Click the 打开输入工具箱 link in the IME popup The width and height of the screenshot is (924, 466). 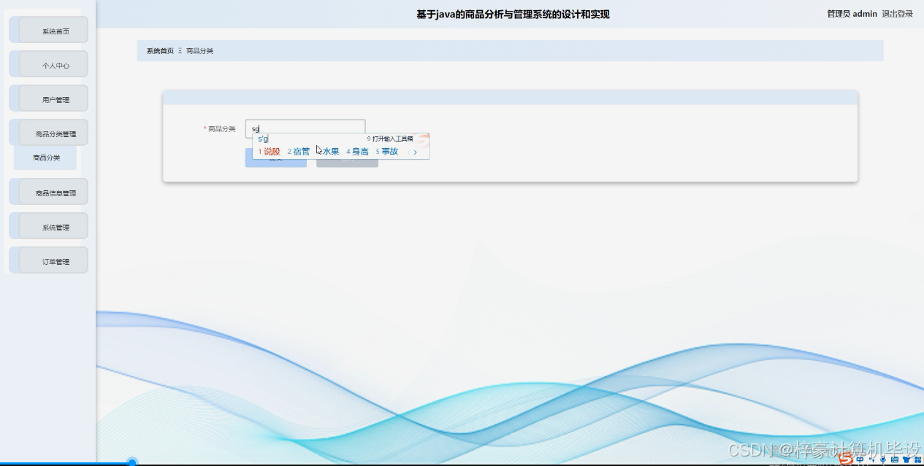(393, 138)
